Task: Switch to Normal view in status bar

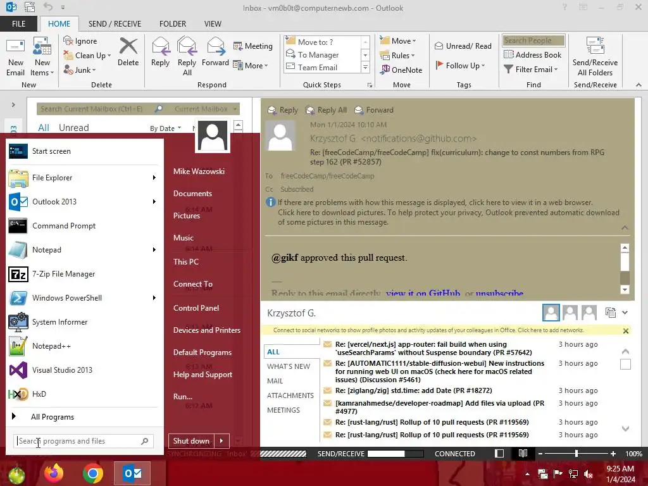Action: coord(499,453)
